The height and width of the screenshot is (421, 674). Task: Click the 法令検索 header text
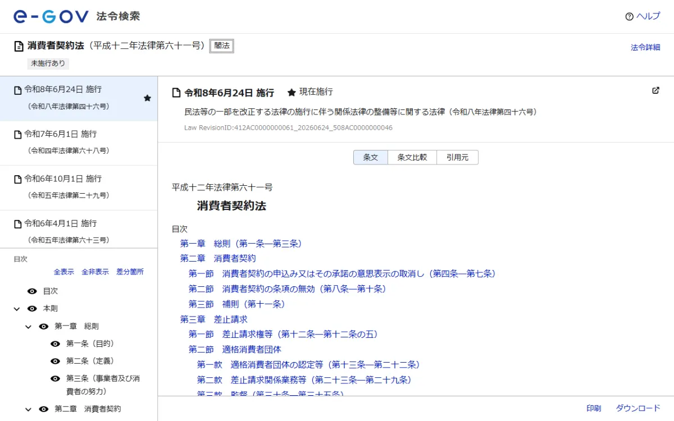point(118,16)
